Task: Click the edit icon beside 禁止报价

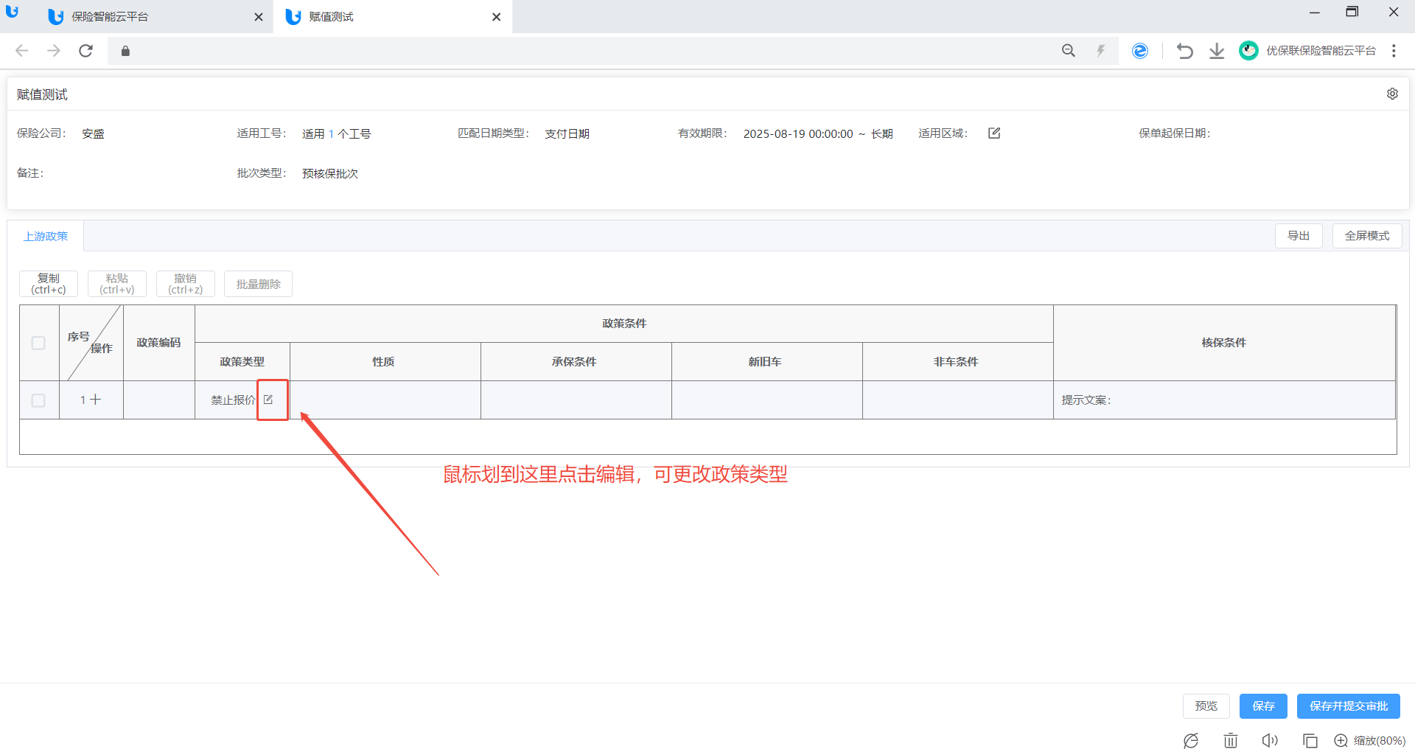Action: pos(268,400)
